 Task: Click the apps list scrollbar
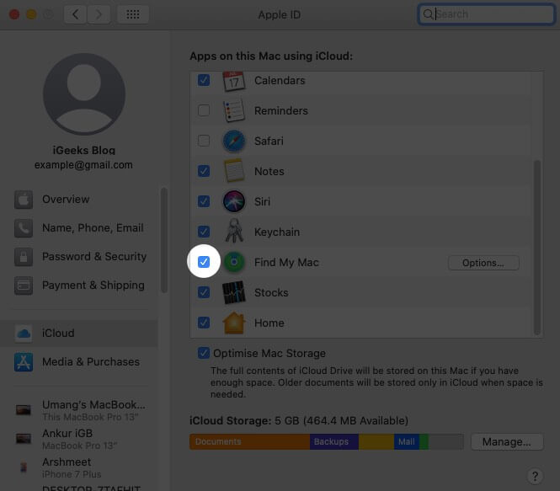(x=536, y=248)
